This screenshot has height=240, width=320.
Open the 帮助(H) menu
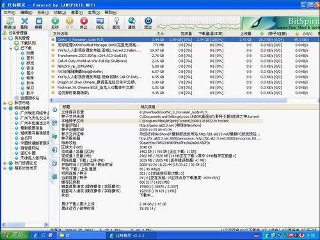(x=111, y=12)
